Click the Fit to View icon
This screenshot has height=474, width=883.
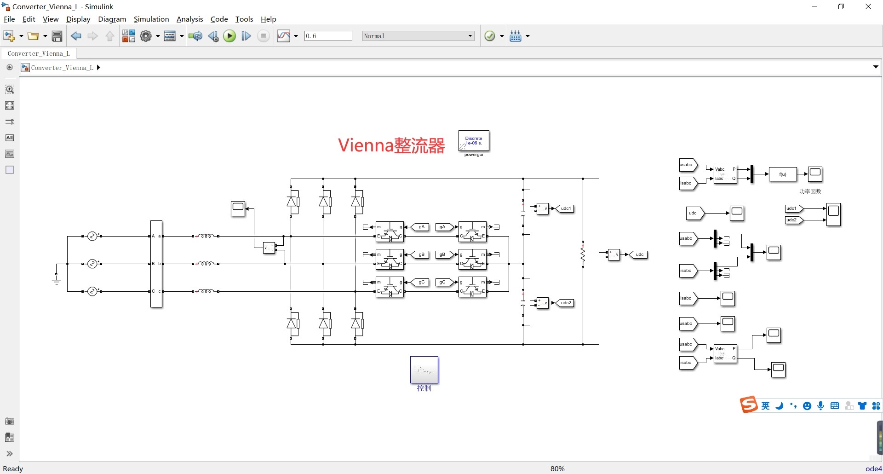pos(10,105)
